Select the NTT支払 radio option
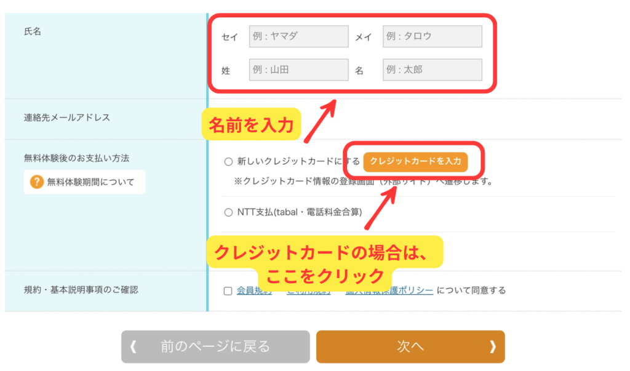The height and width of the screenshot is (371, 630). (x=228, y=212)
